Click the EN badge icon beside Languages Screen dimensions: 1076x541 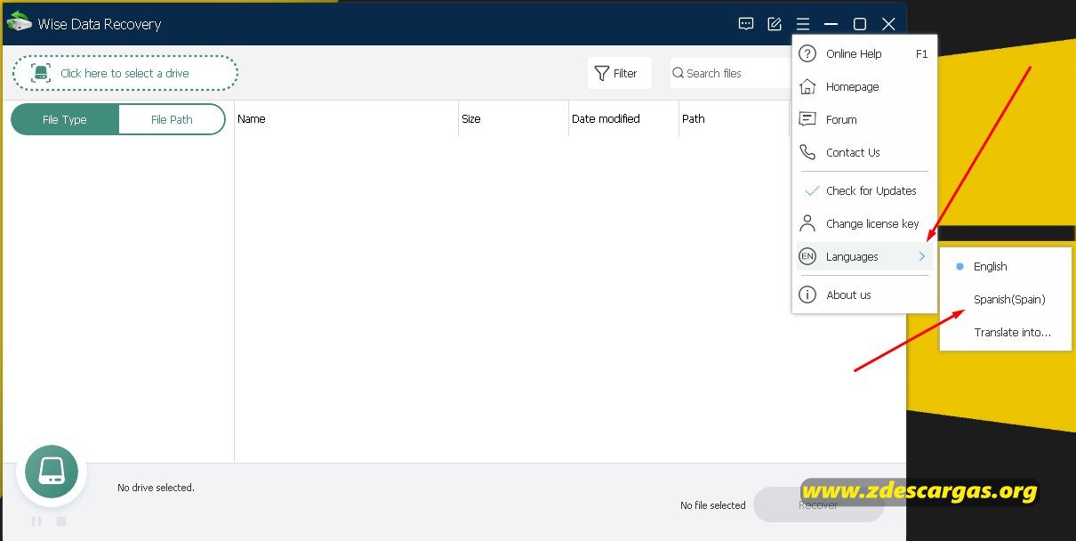(x=807, y=256)
